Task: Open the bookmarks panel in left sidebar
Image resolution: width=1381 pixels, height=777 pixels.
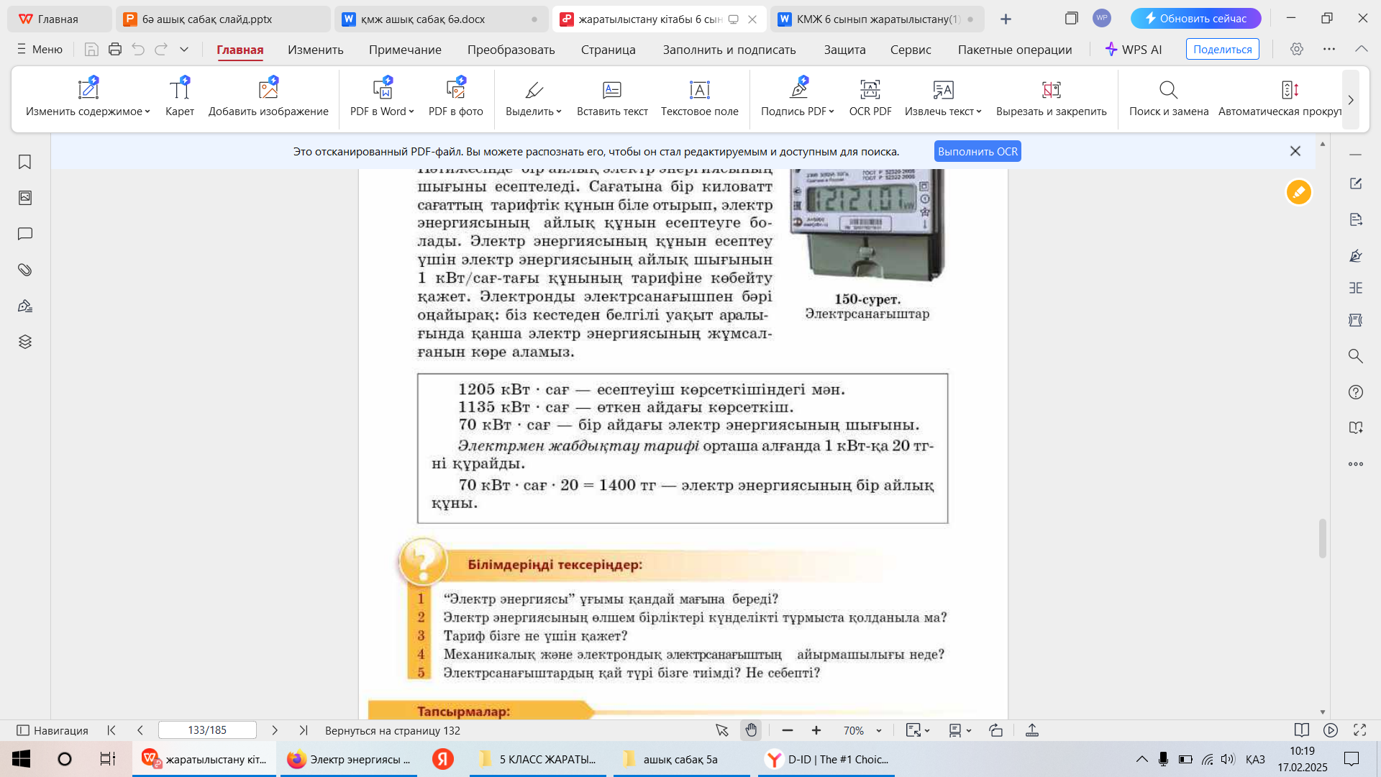Action: [x=25, y=162]
